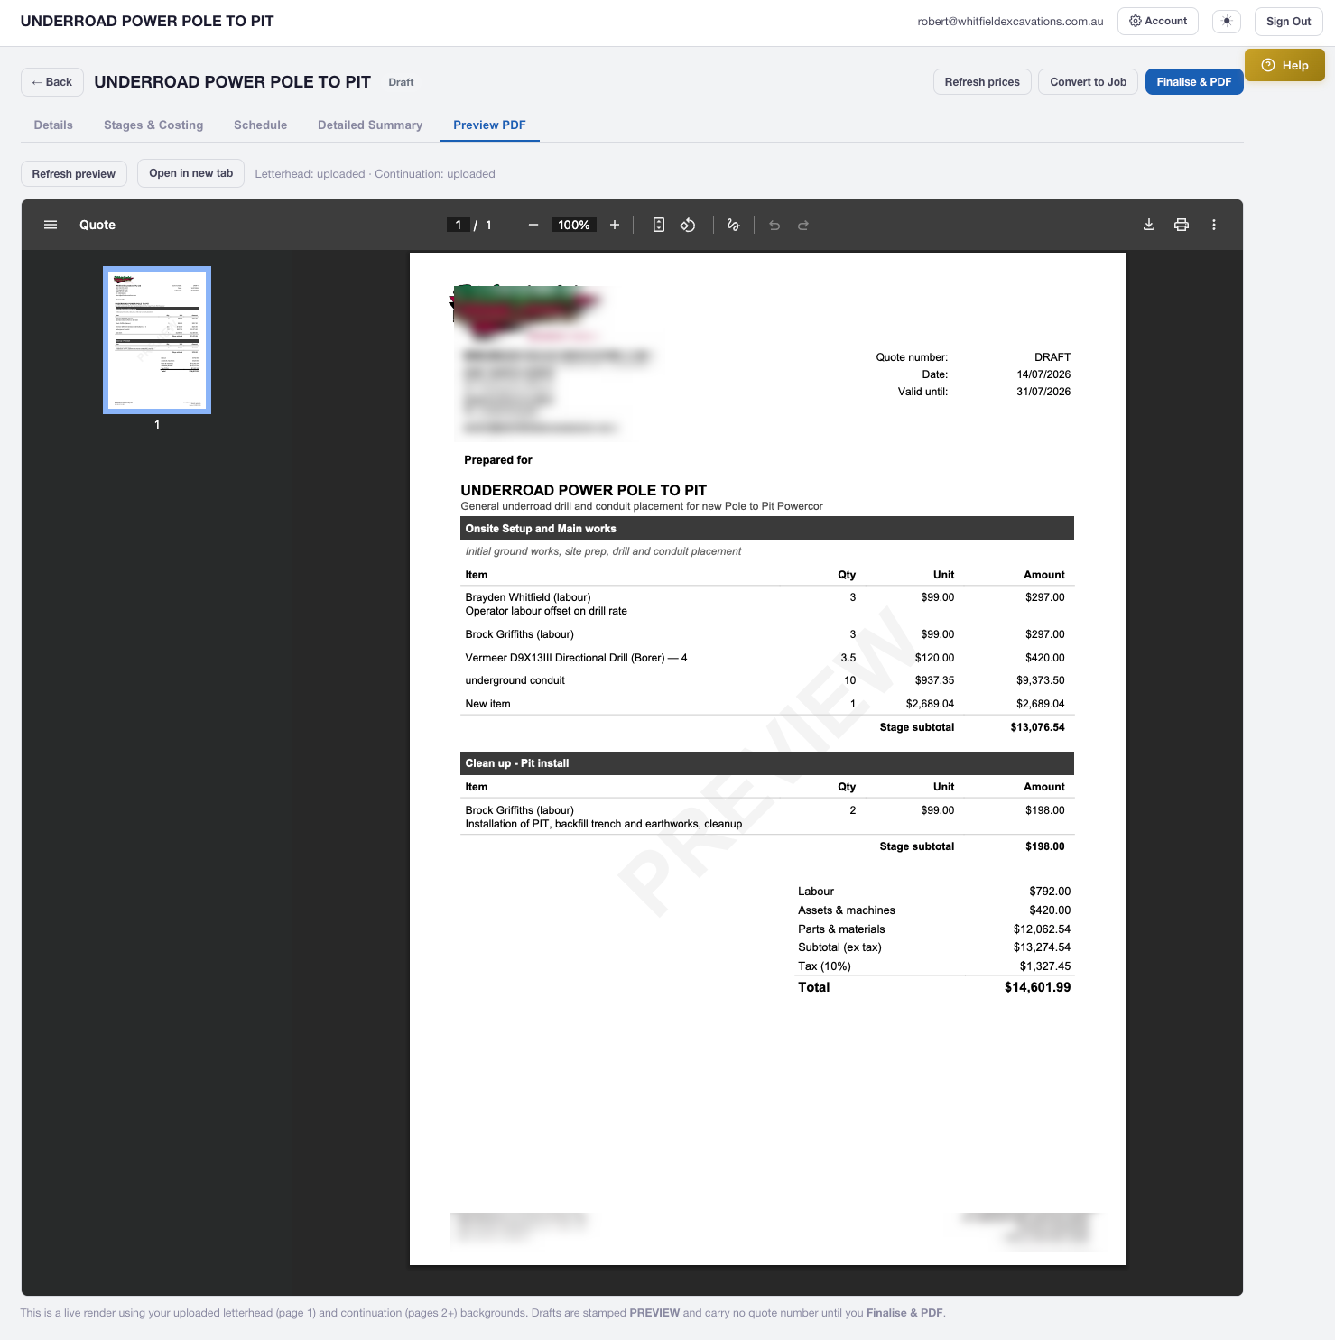
Task: Click Refresh preview
Action: pyautogui.click(x=74, y=174)
